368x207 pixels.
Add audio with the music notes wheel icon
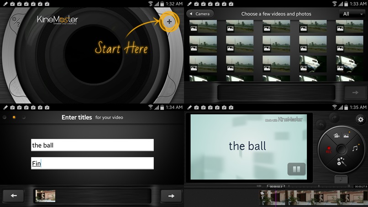point(355,148)
